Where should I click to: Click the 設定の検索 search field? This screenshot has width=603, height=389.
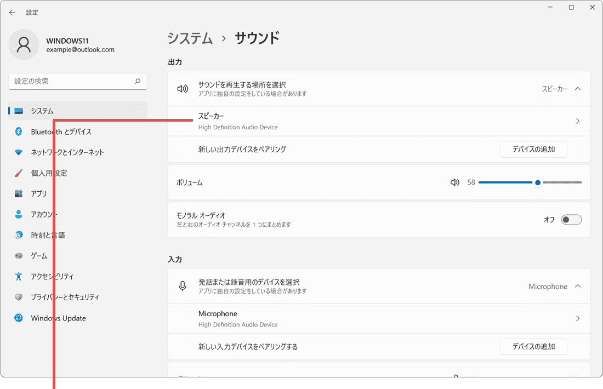[x=77, y=81]
